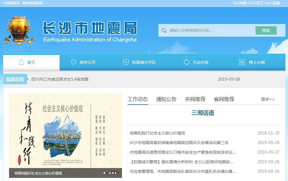Click the 防震减灾专区 shield icon
Screen dimensions: 288x181
click(x=126, y=62)
